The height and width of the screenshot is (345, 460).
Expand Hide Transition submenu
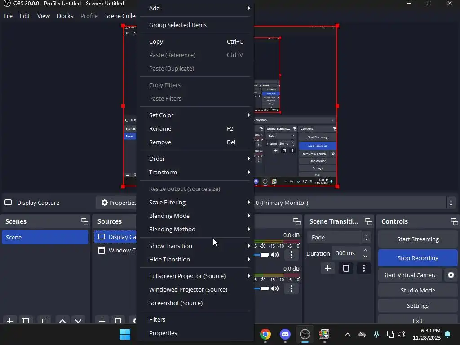pyautogui.click(x=195, y=259)
